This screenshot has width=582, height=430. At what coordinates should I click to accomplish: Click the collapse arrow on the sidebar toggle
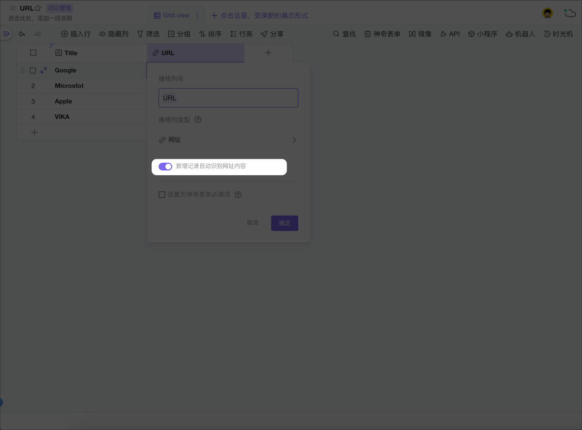pos(6,34)
